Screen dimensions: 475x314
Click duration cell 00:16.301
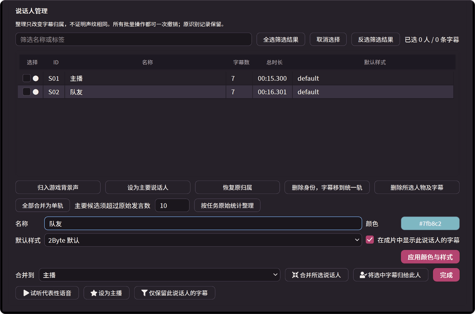click(272, 92)
